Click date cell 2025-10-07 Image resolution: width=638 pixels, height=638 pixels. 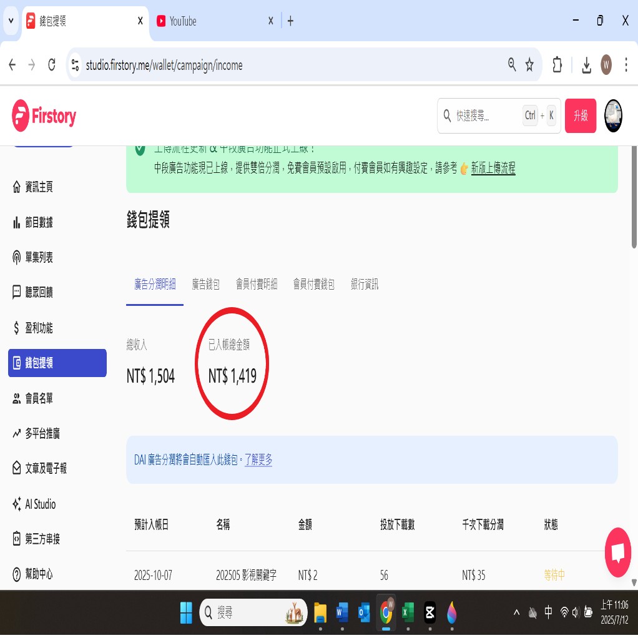[153, 575]
